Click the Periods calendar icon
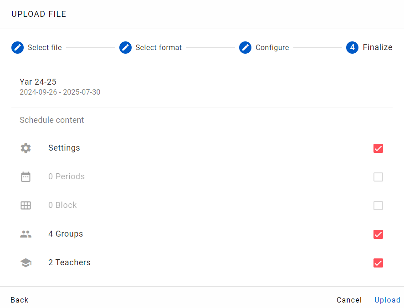This screenshot has width=404, height=308. [x=26, y=177]
